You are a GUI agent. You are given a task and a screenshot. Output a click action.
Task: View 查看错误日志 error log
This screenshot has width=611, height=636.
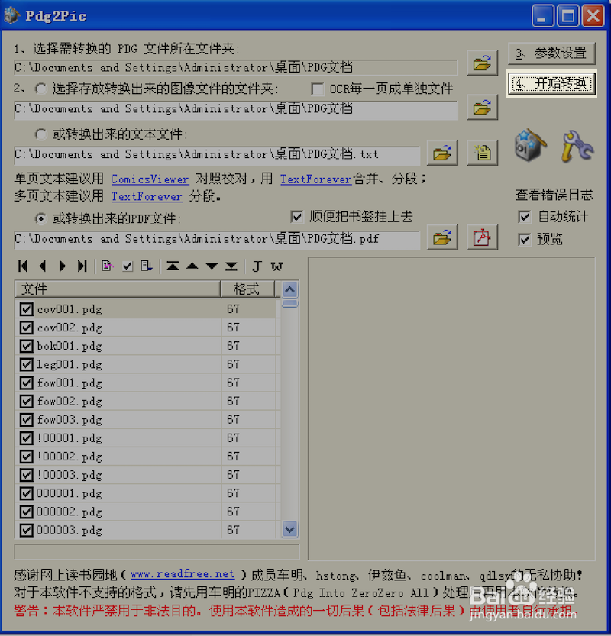(x=554, y=195)
